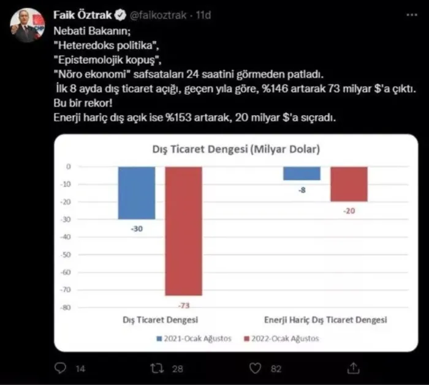Image resolution: width=429 pixels, height=385 pixels.
Task: Open the @faikoztrak handle link
Action: 158,15
